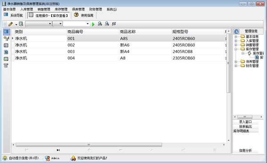267x163 pixels.
Task: Click the question mark icon for 使用指南
Action: [x=76, y=15]
